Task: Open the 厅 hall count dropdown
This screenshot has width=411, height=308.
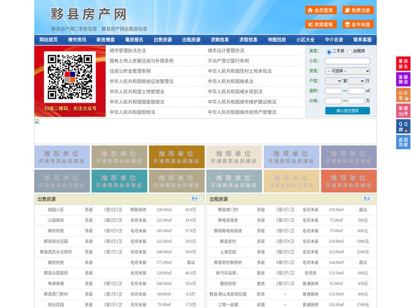Action: pyautogui.click(x=356, y=81)
